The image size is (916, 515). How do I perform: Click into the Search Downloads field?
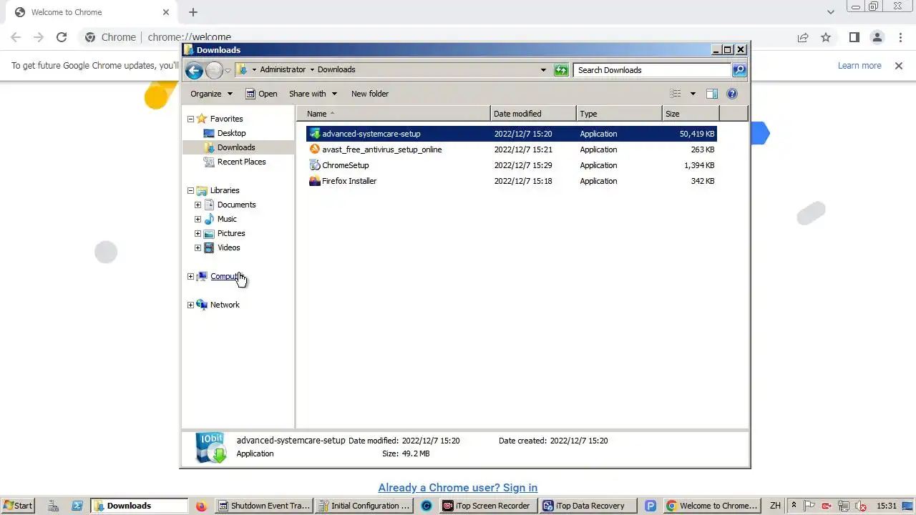point(652,70)
